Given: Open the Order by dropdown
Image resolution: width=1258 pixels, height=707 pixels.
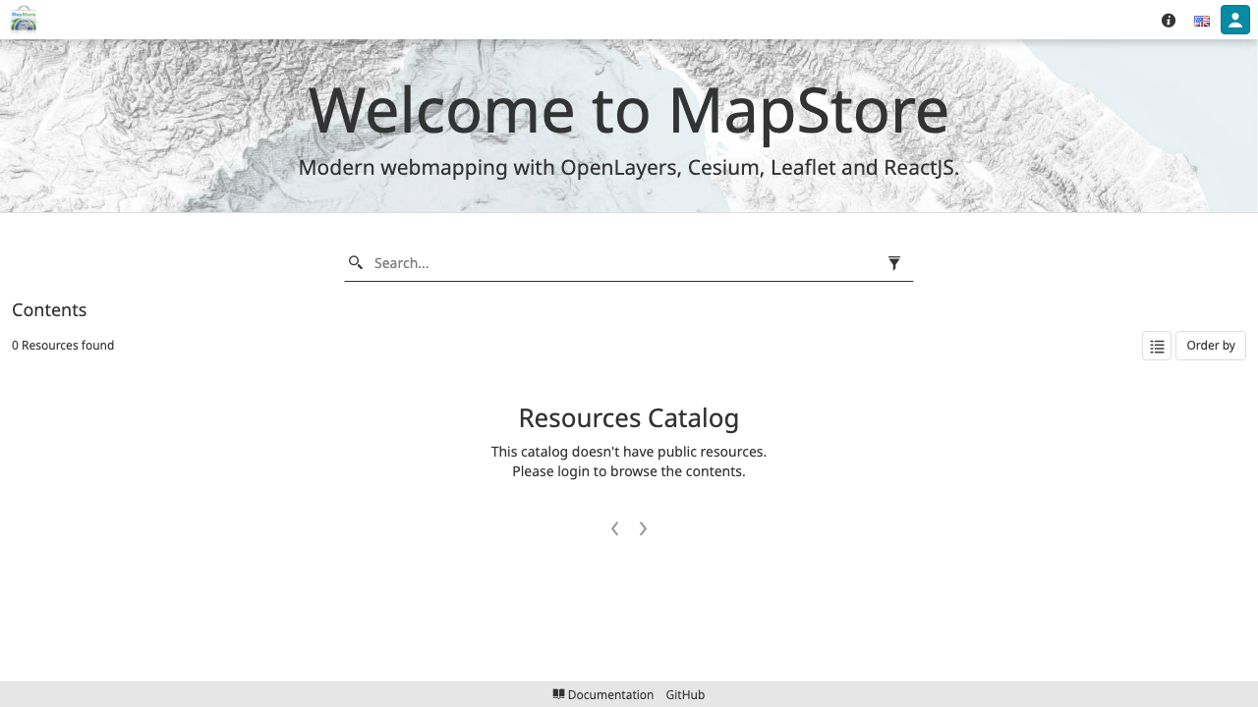Looking at the screenshot, I should [1211, 346].
